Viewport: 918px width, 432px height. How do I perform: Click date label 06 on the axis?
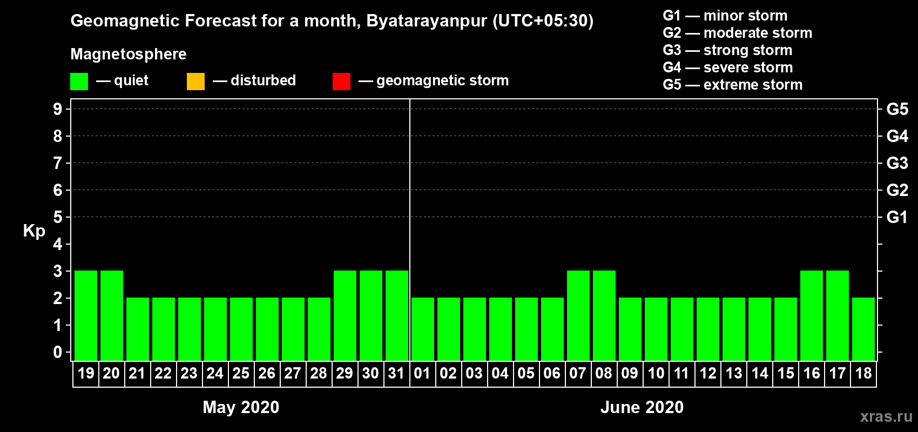552,373
